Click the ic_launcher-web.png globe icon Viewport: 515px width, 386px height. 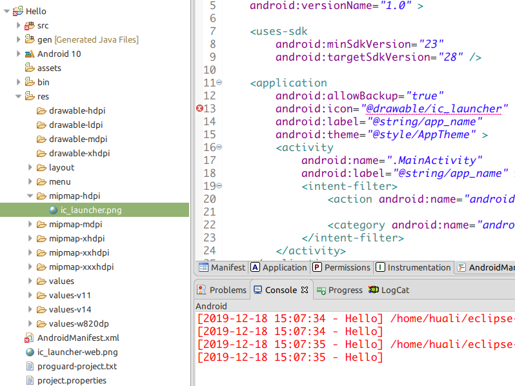30,352
